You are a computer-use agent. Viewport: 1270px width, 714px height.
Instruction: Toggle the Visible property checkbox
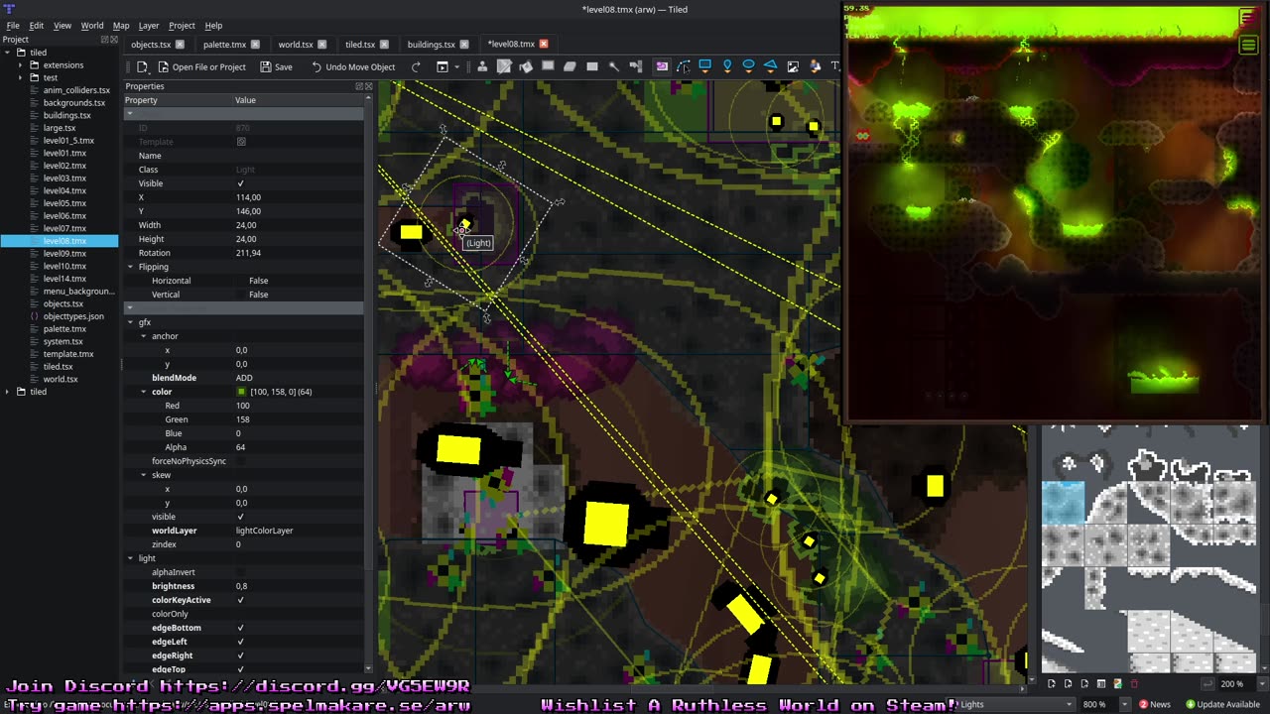pyautogui.click(x=240, y=183)
